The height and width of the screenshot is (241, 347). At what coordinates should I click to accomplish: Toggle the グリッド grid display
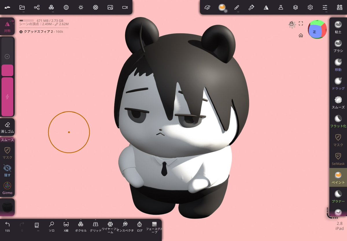pyautogui.click(x=95, y=227)
